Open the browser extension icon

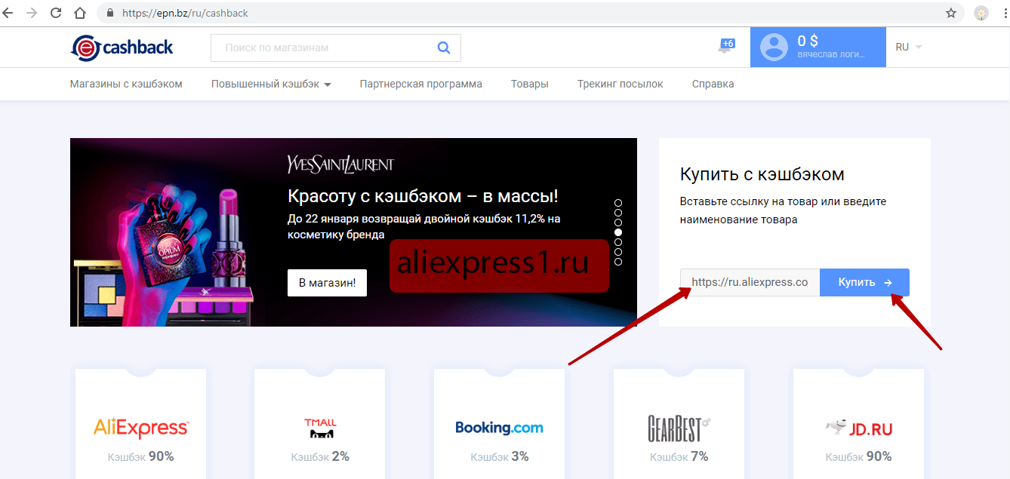pos(981,13)
